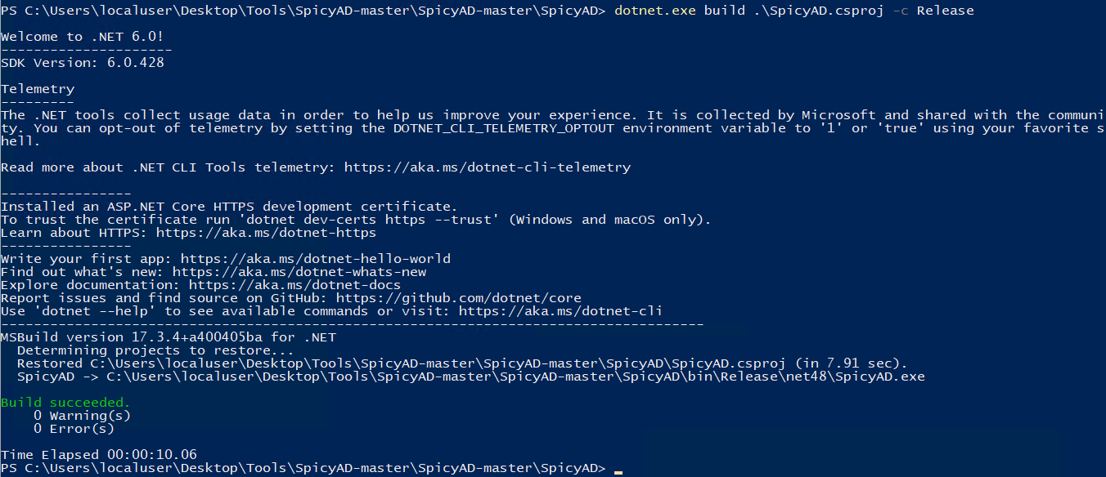Visit the github.com/dotnet/core link

click(x=458, y=298)
